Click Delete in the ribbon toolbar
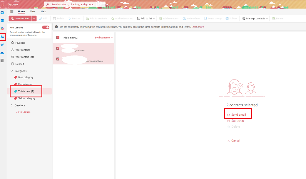The height and width of the screenshot is (179, 306). (x=58, y=18)
